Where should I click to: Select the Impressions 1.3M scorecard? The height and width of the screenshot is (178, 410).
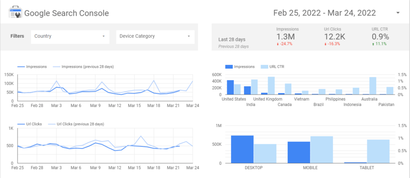pyautogui.click(x=288, y=36)
